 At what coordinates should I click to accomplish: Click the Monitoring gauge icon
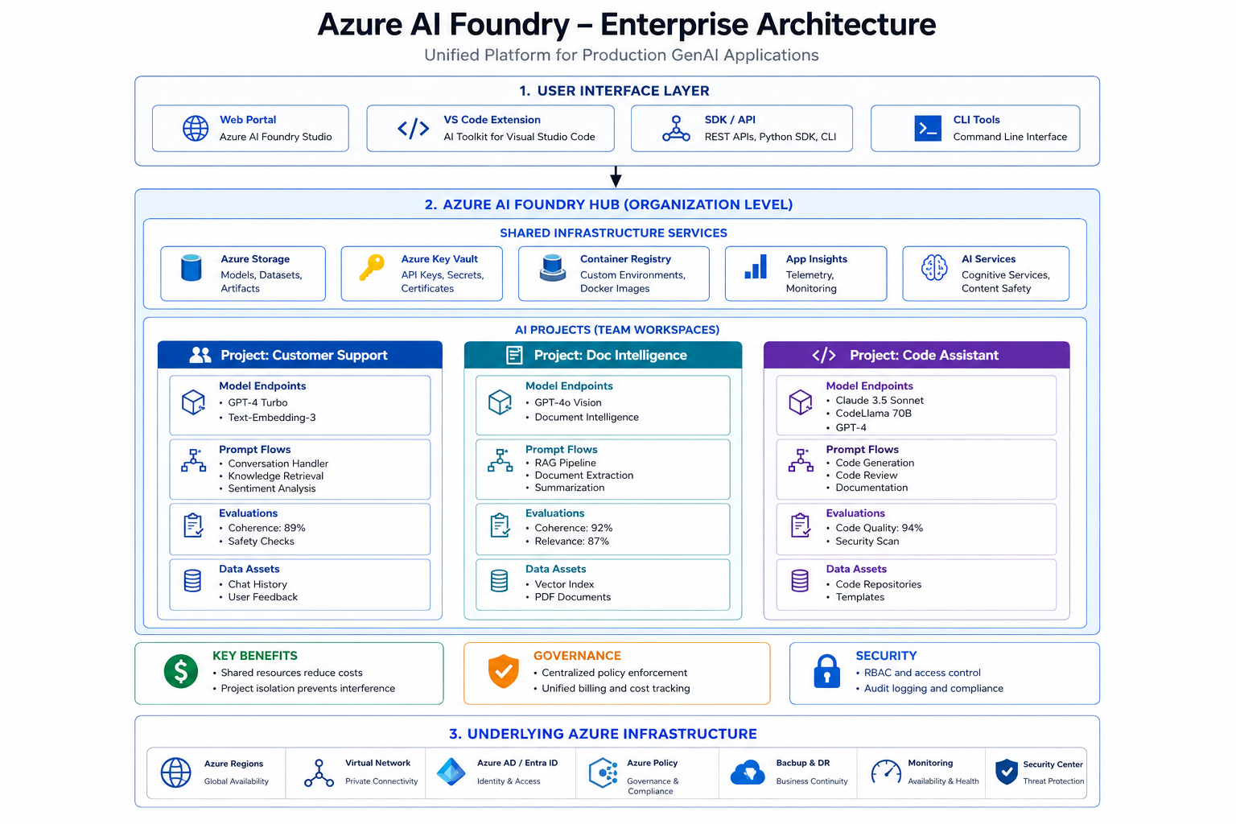coord(887,772)
